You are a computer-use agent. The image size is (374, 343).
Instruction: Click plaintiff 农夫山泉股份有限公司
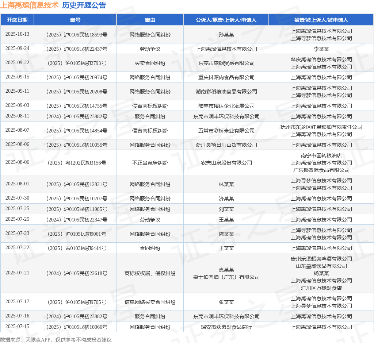tap(226, 163)
